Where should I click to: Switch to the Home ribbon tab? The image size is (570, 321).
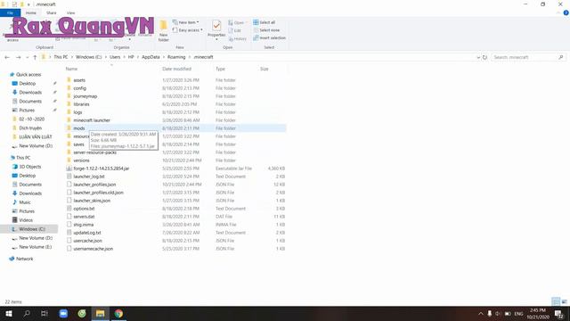tap(31, 12)
